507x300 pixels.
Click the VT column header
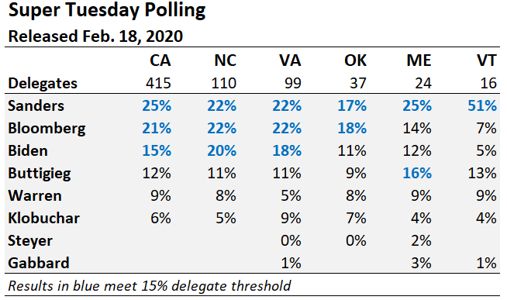[x=486, y=60]
